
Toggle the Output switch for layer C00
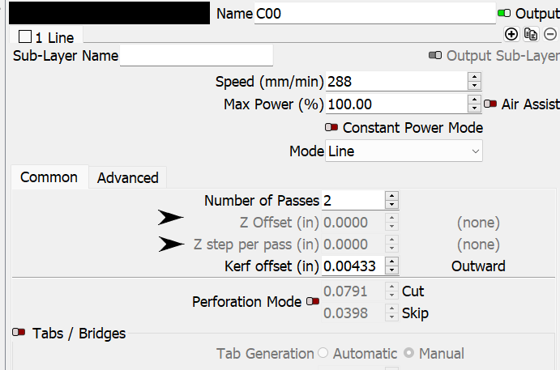point(504,14)
